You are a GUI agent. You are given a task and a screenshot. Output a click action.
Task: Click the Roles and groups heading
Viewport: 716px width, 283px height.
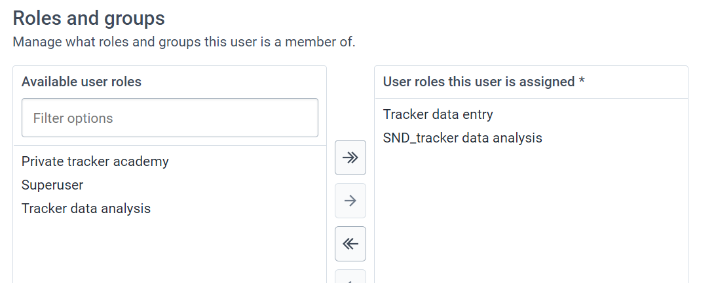pos(89,18)
